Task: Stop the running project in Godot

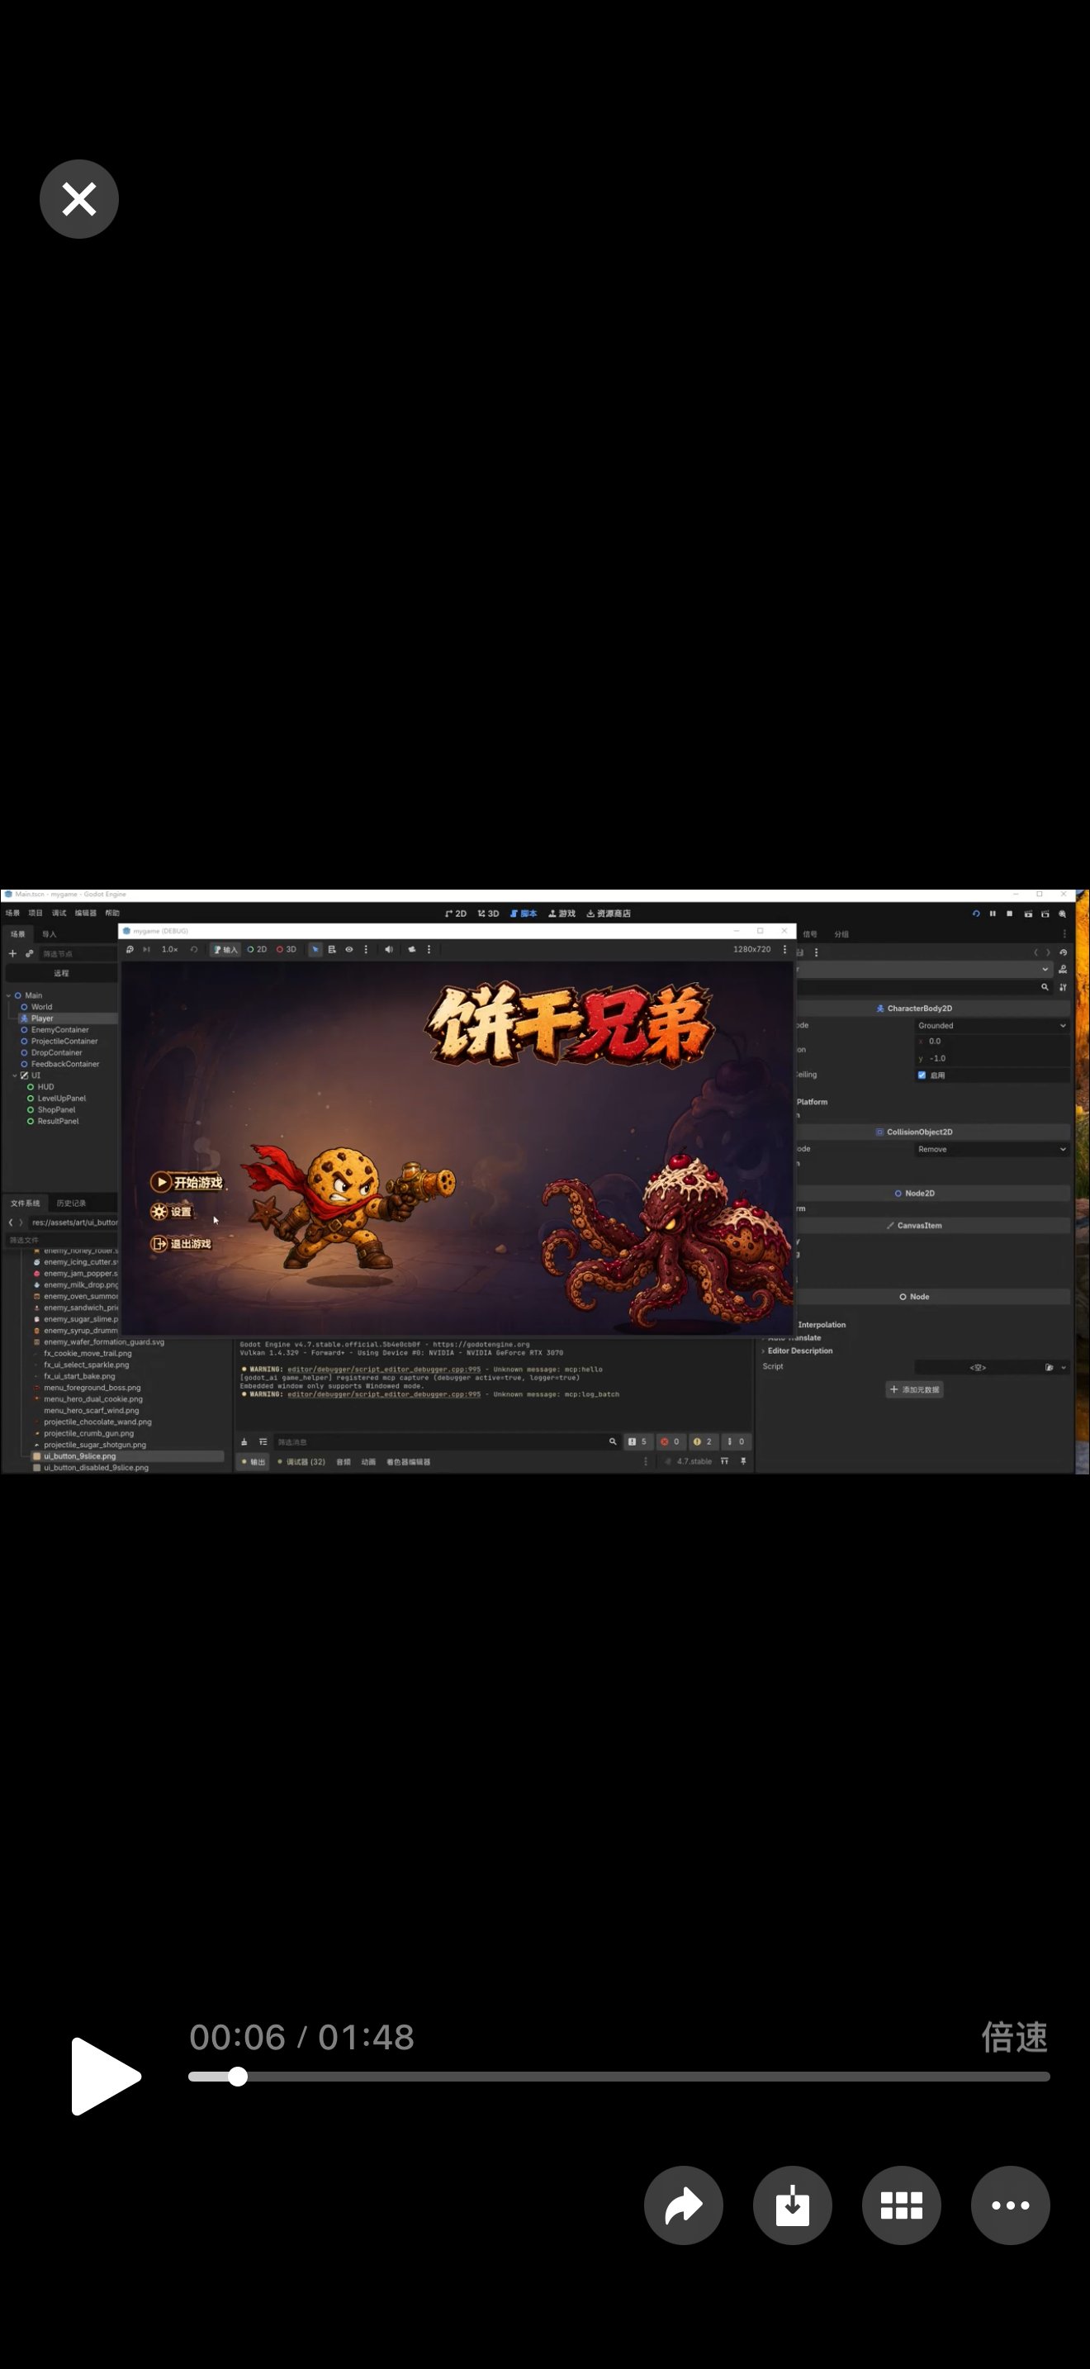Action: 1009,914
